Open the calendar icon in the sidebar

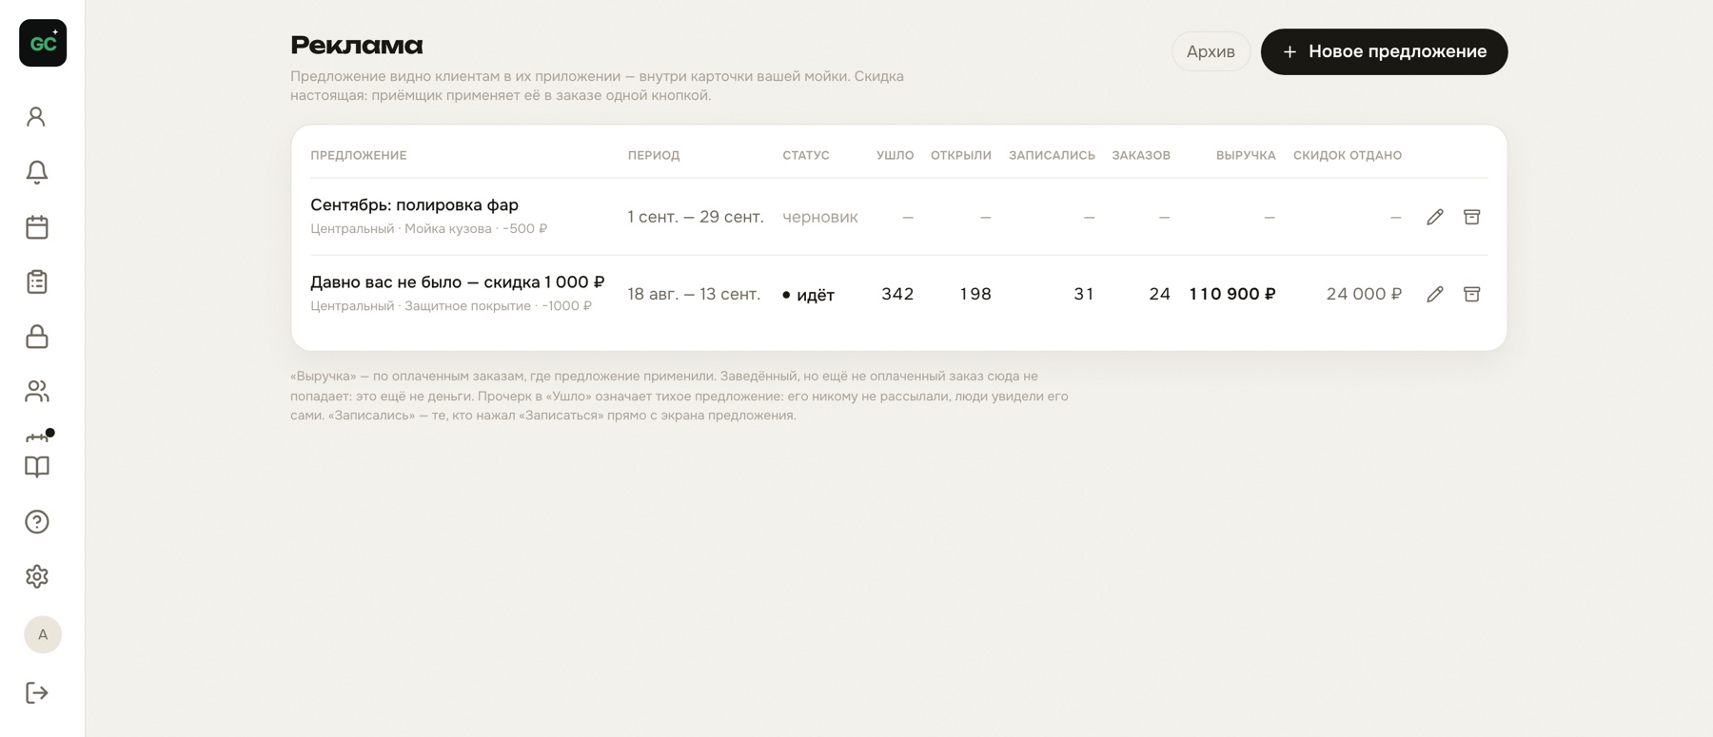point(36,227)
